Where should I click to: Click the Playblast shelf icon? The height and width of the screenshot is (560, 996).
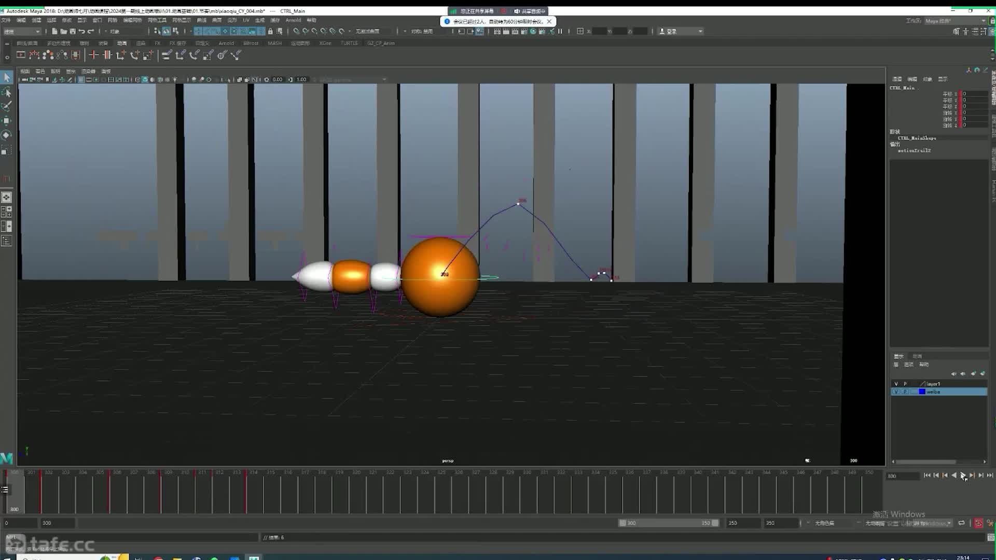[21, 55]
